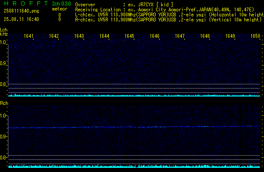The image size is (264, 172).
Task: Click the Ovserver JR7CYX line
Action: coord(124,5)
